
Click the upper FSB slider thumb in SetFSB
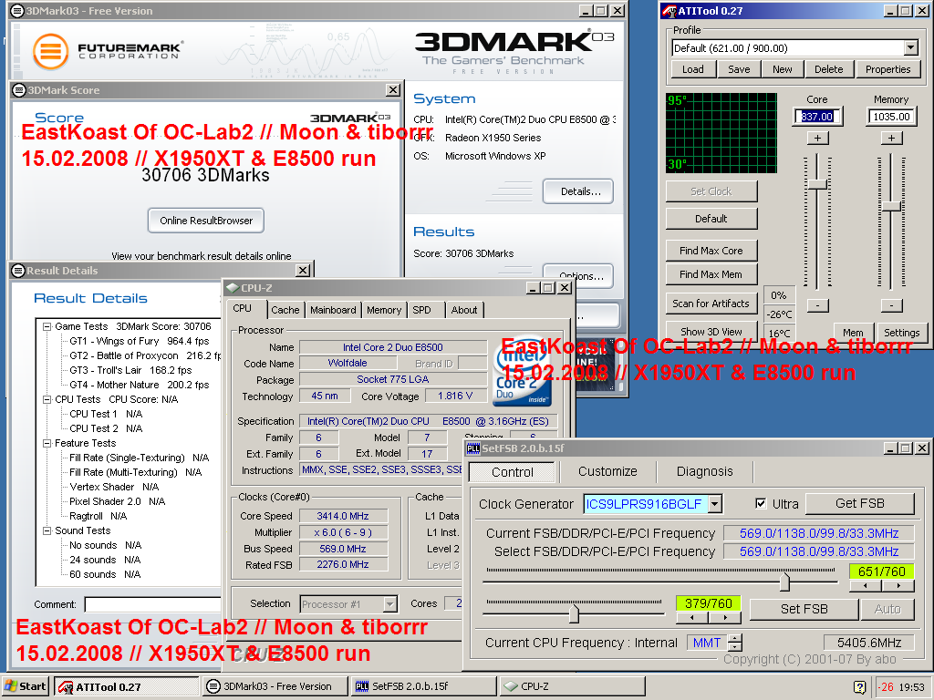point(784,581)
